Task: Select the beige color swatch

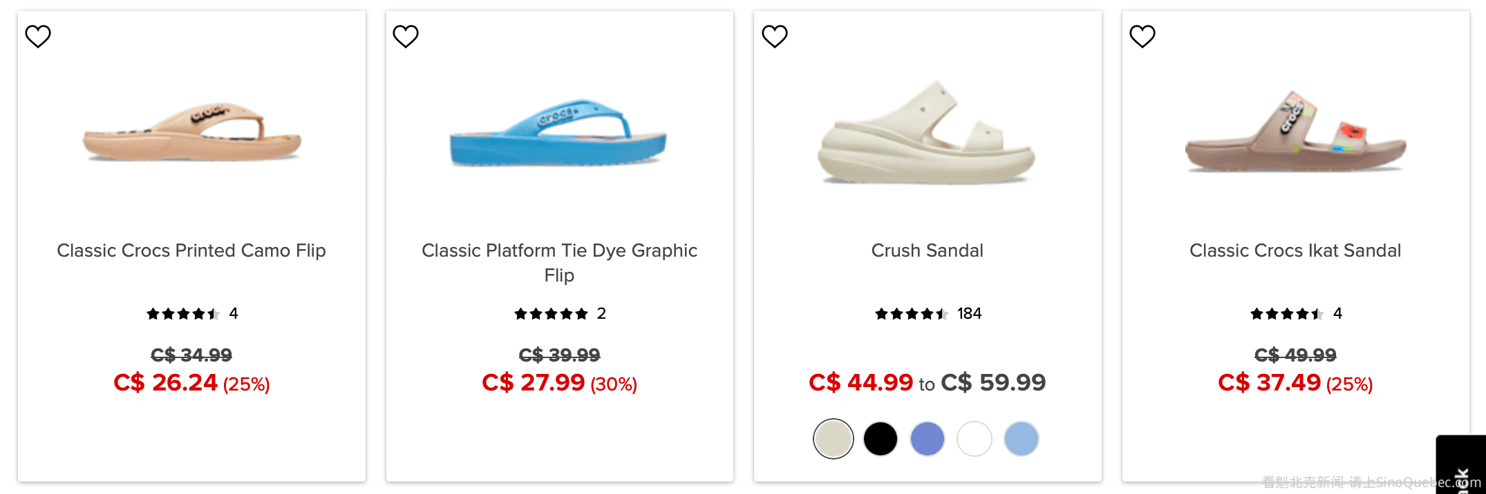Action: click(x=833, y=439)
